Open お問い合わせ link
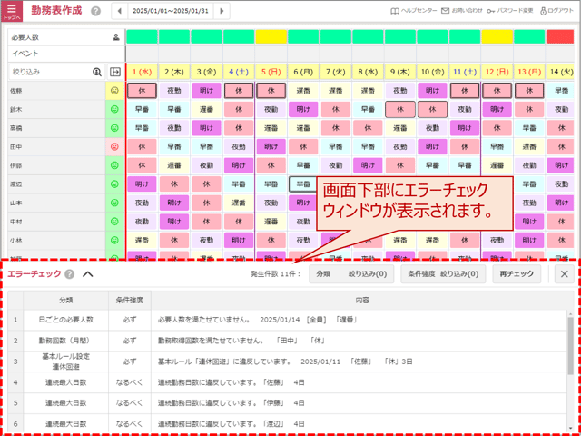The width and height of the screenshot is (581, 436). 462,11
